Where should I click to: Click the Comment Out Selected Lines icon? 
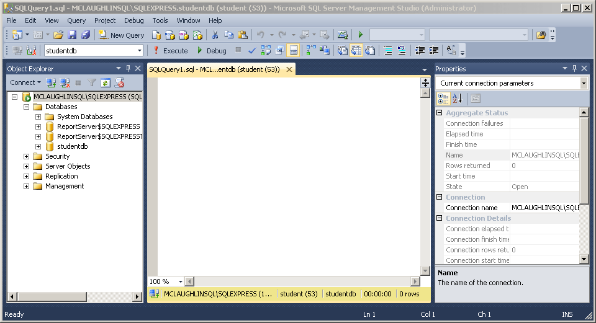coord(387,50)
